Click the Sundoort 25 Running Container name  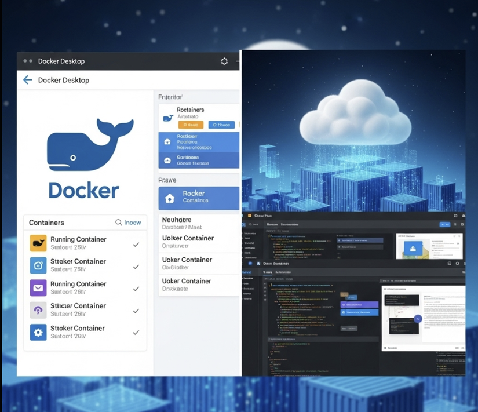tap(78, 239)
